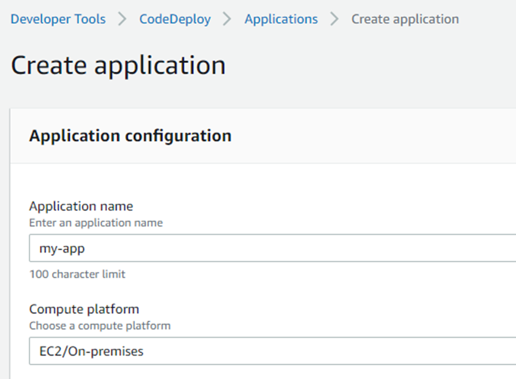Click the chevron after Developer Tools
The height and width of the screenshot is (379, 516).
click(x=123, y=19)
